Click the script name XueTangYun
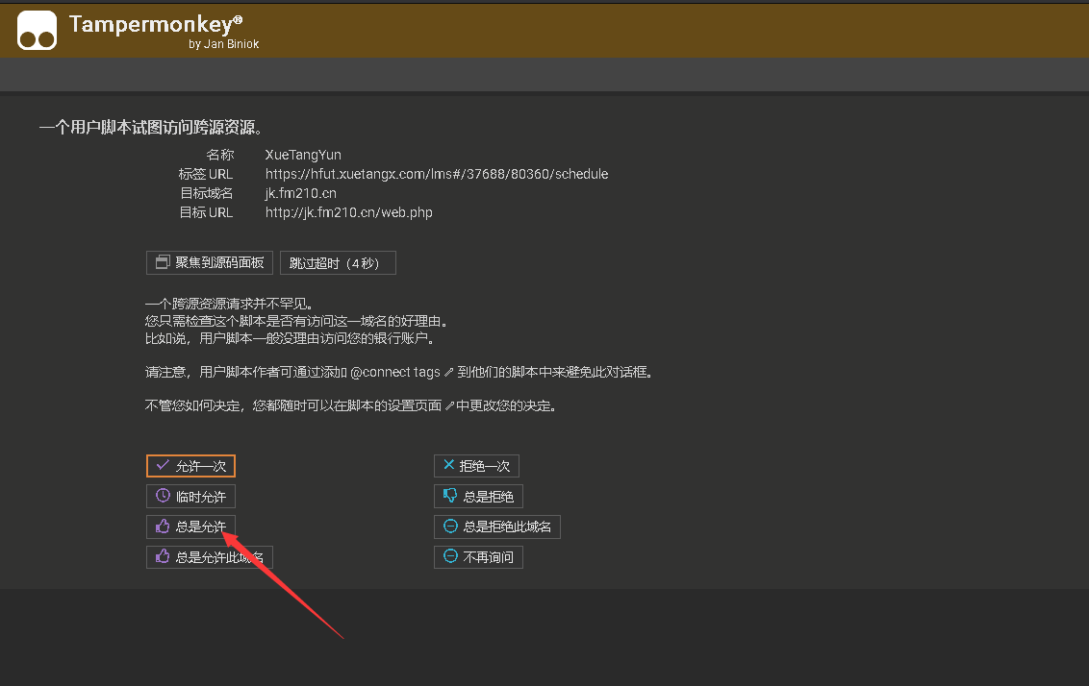This screenshot has width=1089, height=686. (x=303, y=155)
